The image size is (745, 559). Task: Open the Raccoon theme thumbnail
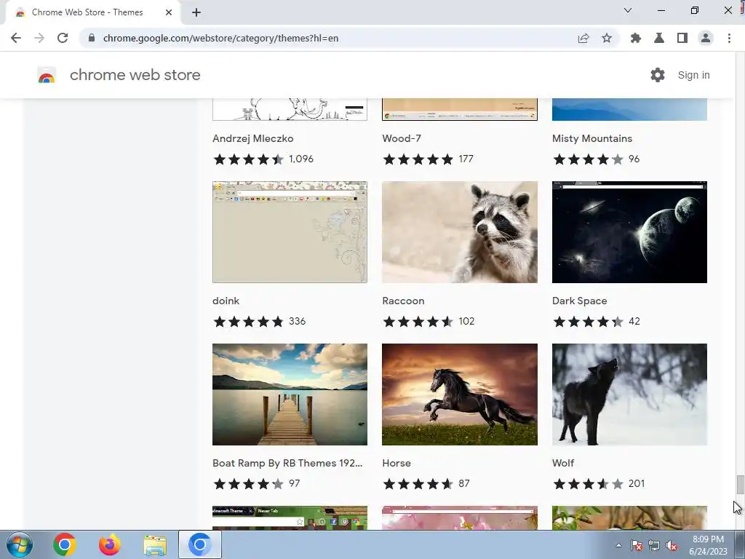click(460, 232)
